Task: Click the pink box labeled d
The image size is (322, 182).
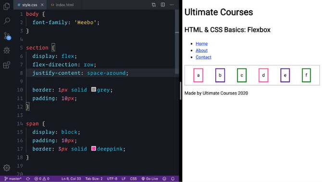Action: tap(263, 75)
